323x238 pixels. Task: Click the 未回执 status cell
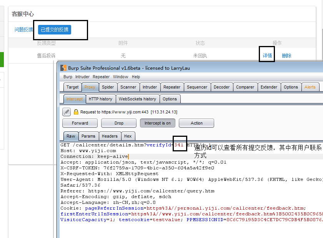pos(200,56)
